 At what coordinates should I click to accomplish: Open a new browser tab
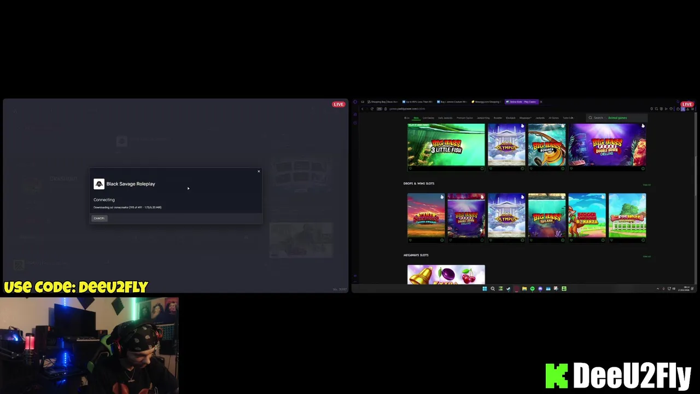coord(541,102)
